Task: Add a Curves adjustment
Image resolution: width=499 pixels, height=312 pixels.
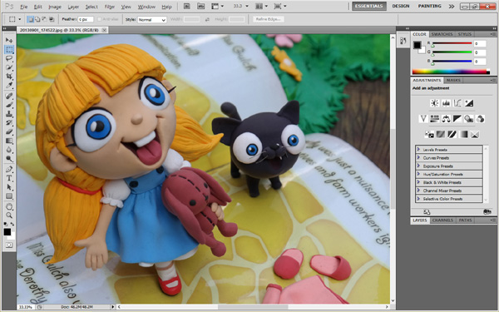Action: point(457,103)
